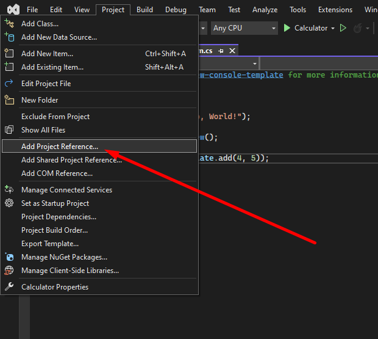Viewport: 378px width, 339px height.
Task: Select Add Project Reference menu item
Action: 60,147
